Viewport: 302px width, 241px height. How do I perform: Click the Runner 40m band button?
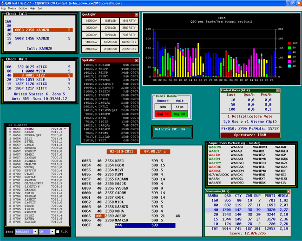tap(163, 107)
